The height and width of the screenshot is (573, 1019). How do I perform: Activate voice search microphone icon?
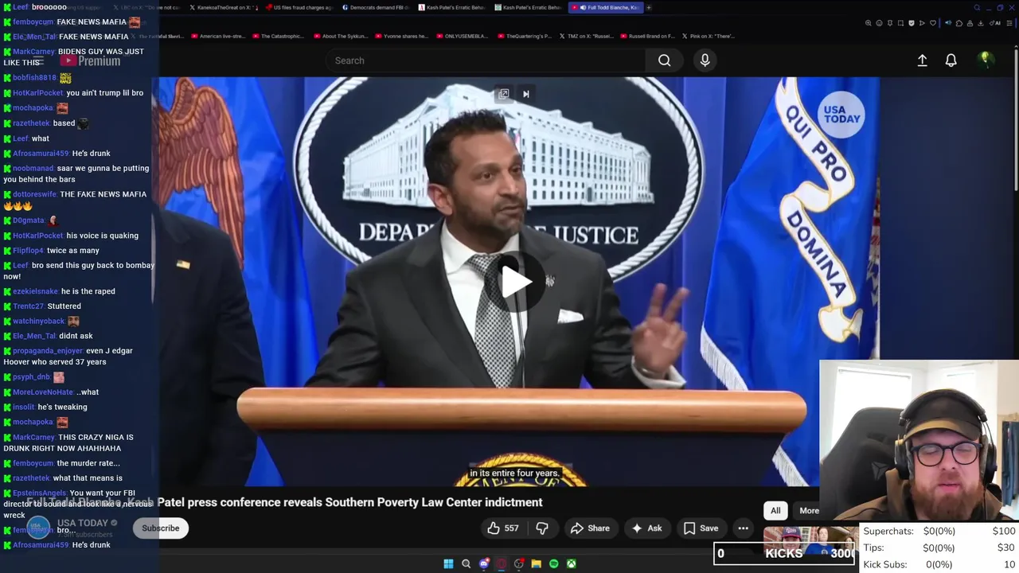(705, 60)
